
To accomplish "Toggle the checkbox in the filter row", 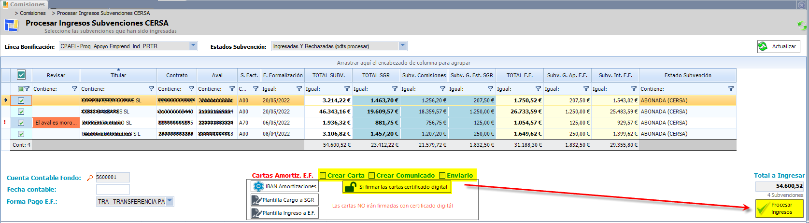I will 21,89.
